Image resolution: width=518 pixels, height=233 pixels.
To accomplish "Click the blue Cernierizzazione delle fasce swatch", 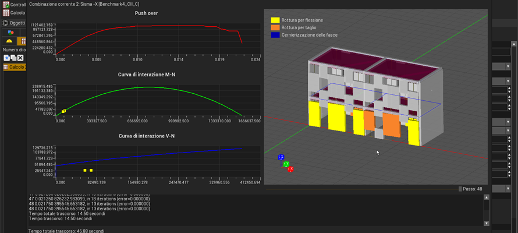I will 275,35.
